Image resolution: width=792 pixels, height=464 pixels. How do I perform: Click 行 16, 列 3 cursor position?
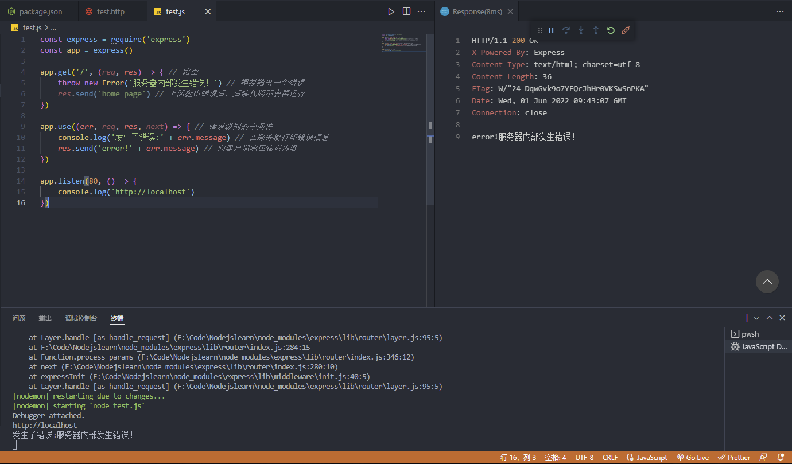(x=518, y=457)
